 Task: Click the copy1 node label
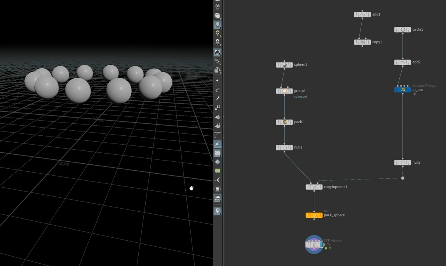point(377,42)
